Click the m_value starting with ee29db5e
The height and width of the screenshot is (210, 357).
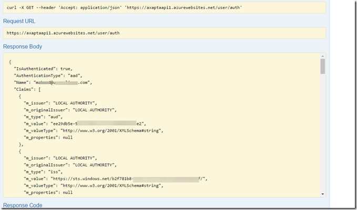click(85, 123)
